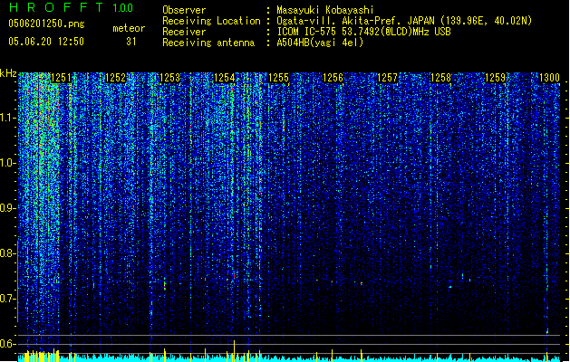Click the 1254 time marker
Image resolution: width=570 pixels, height=362 pixels.
[x=225, y=78]
